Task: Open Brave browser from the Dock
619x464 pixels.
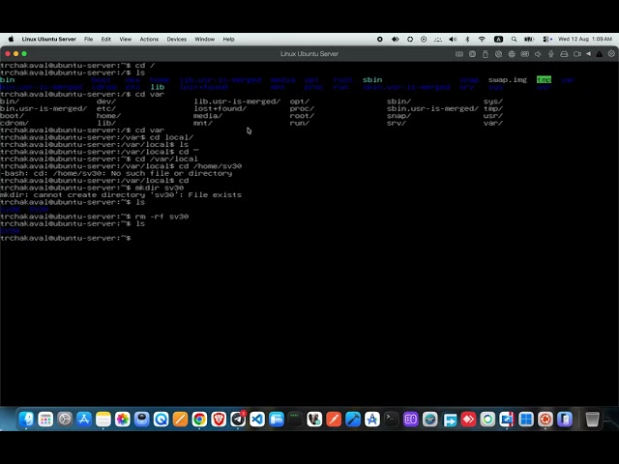Action: click(x=219, y=419)
